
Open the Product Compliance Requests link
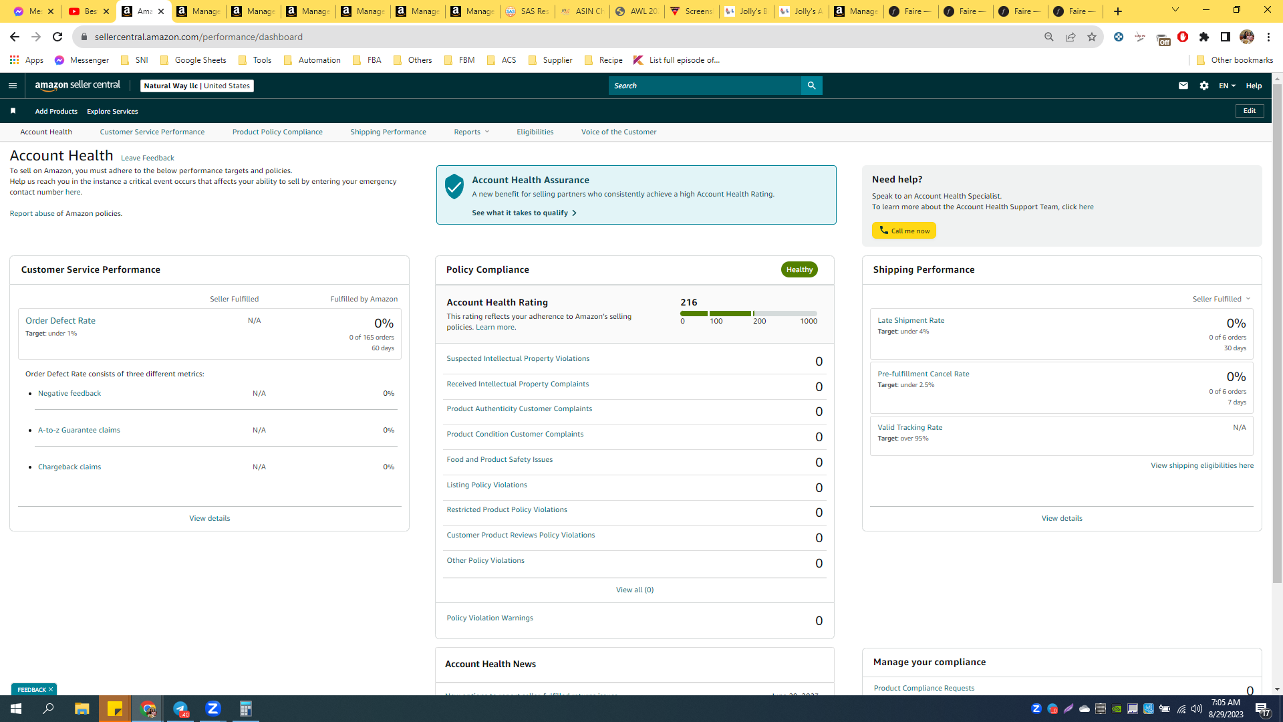coord(924,688)
